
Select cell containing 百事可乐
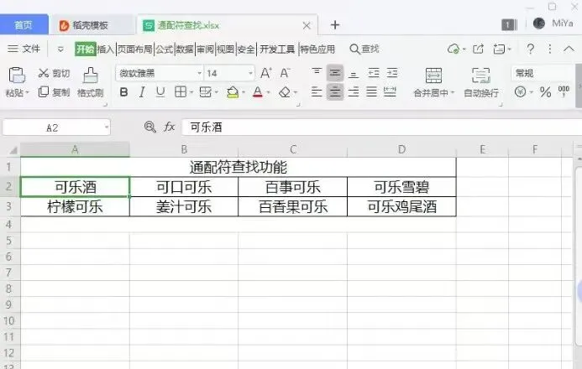pos(292,187)
